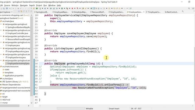Toggle the highlighted Mark Occurrences button
Screen dimensions: 195x110
click(94, 8)
